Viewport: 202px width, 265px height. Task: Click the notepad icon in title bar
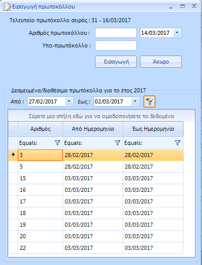click(x=7, y=7)
